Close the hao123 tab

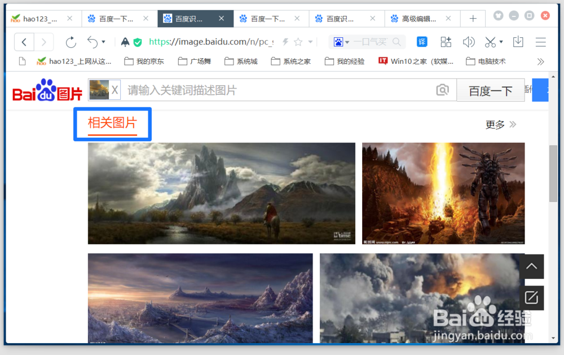(70, 19)
